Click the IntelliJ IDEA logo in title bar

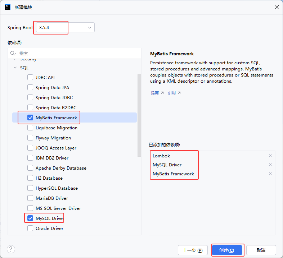point(8,7)
